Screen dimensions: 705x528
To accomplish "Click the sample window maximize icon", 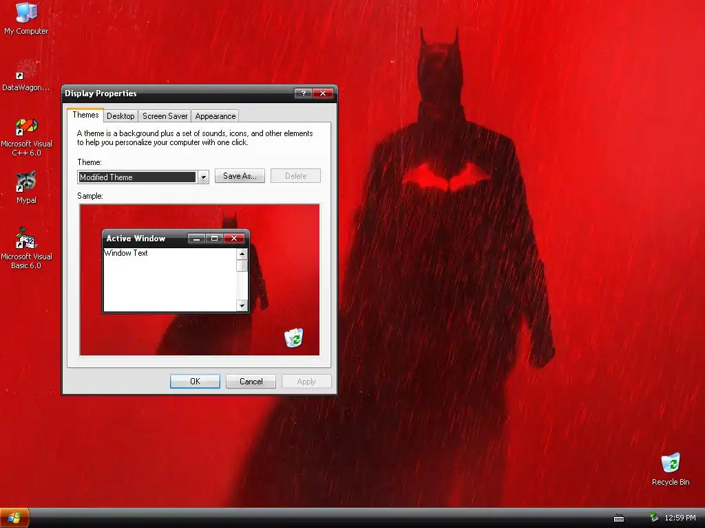I will tap(215, 239).
